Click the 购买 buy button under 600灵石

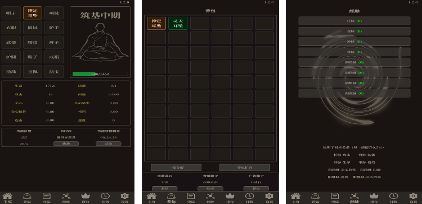(210, 188)
